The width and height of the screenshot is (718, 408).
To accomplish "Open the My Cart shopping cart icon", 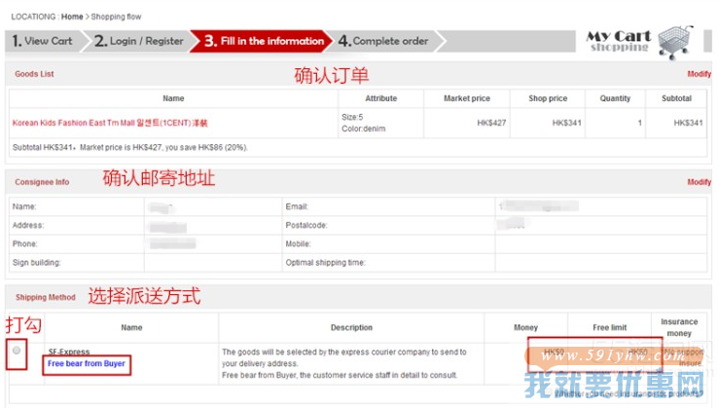I will [674, 42].
